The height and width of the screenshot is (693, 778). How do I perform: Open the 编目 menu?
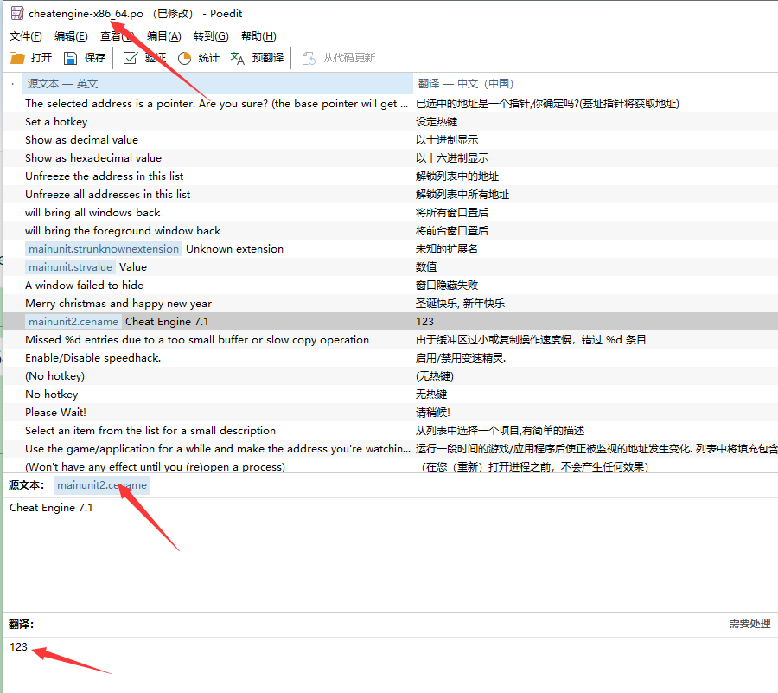click(163, 35)
